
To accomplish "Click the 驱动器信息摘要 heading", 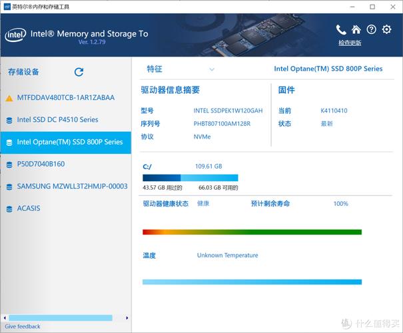I will point(171,90).
